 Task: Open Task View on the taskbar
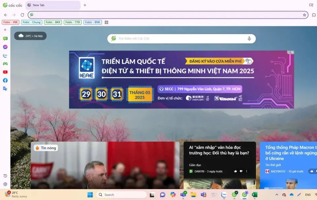pos(152,195)
